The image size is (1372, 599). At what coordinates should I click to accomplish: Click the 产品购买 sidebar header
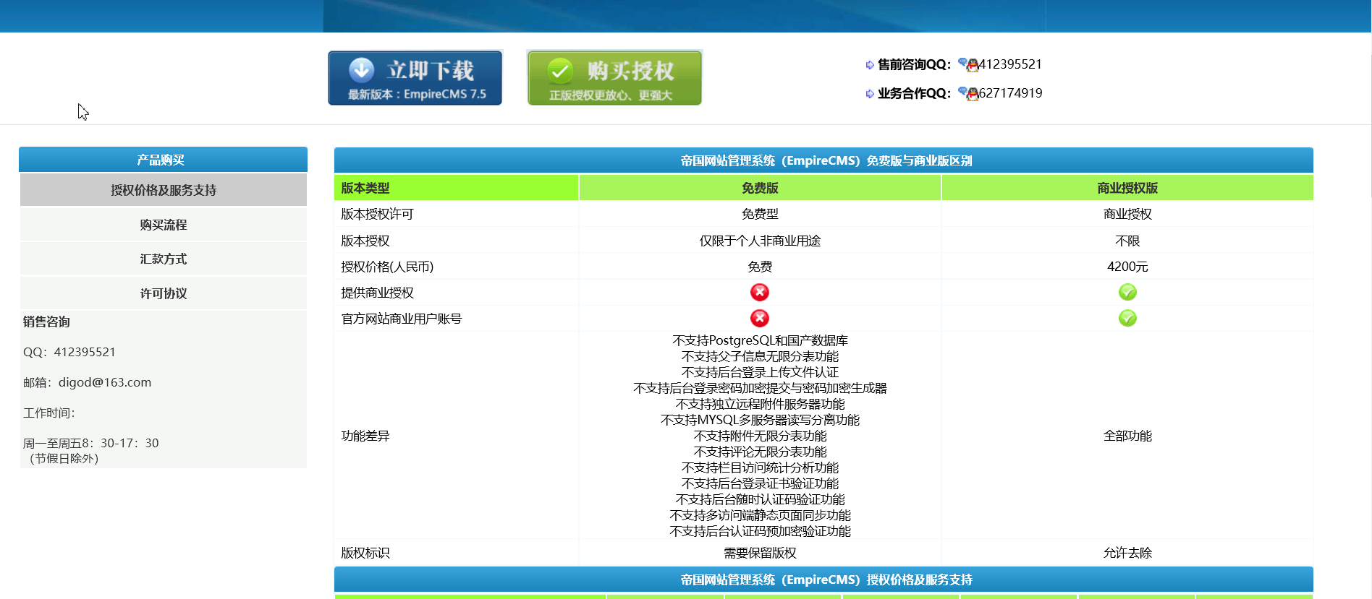[x=163, y=160]
